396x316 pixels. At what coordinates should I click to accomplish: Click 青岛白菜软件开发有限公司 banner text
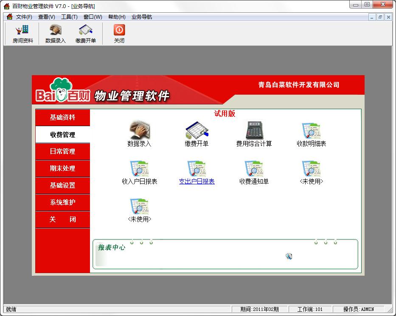(x=299, y=85)
